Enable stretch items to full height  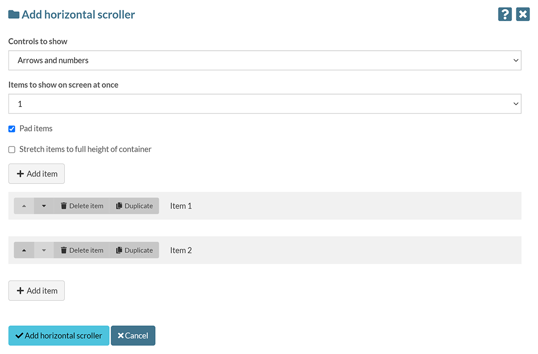point(11,149)
